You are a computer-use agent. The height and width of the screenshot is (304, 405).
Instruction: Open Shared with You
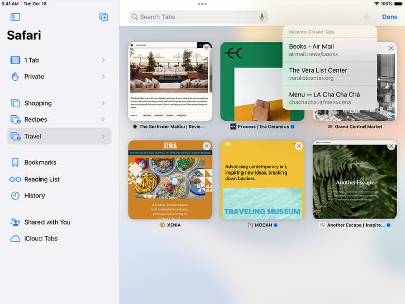pyautogui.click(x=59, y=222)
